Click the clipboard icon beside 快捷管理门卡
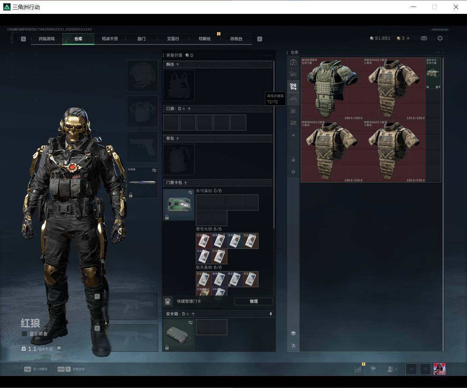This screenshot has width=467, height=388. [x=168, y=301]
